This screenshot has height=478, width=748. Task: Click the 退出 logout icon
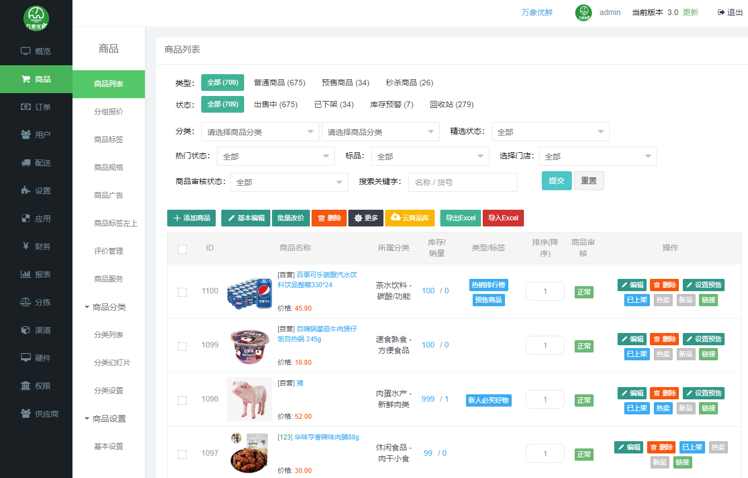pos(721,12)
